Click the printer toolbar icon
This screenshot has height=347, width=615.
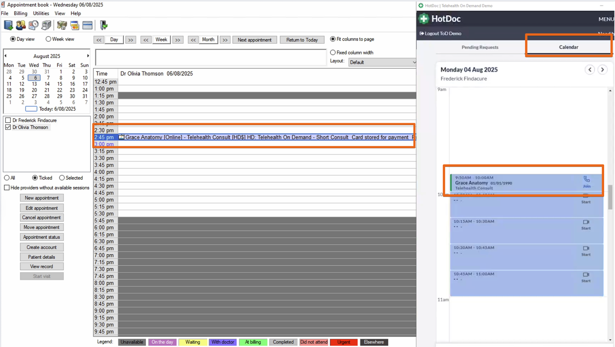tap(46, 25)
